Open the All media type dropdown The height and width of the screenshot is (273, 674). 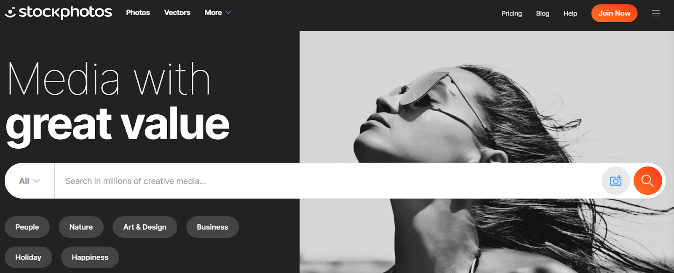click(x=29, y=181)
